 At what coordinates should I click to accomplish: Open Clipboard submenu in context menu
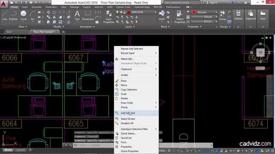pos(136,69)
